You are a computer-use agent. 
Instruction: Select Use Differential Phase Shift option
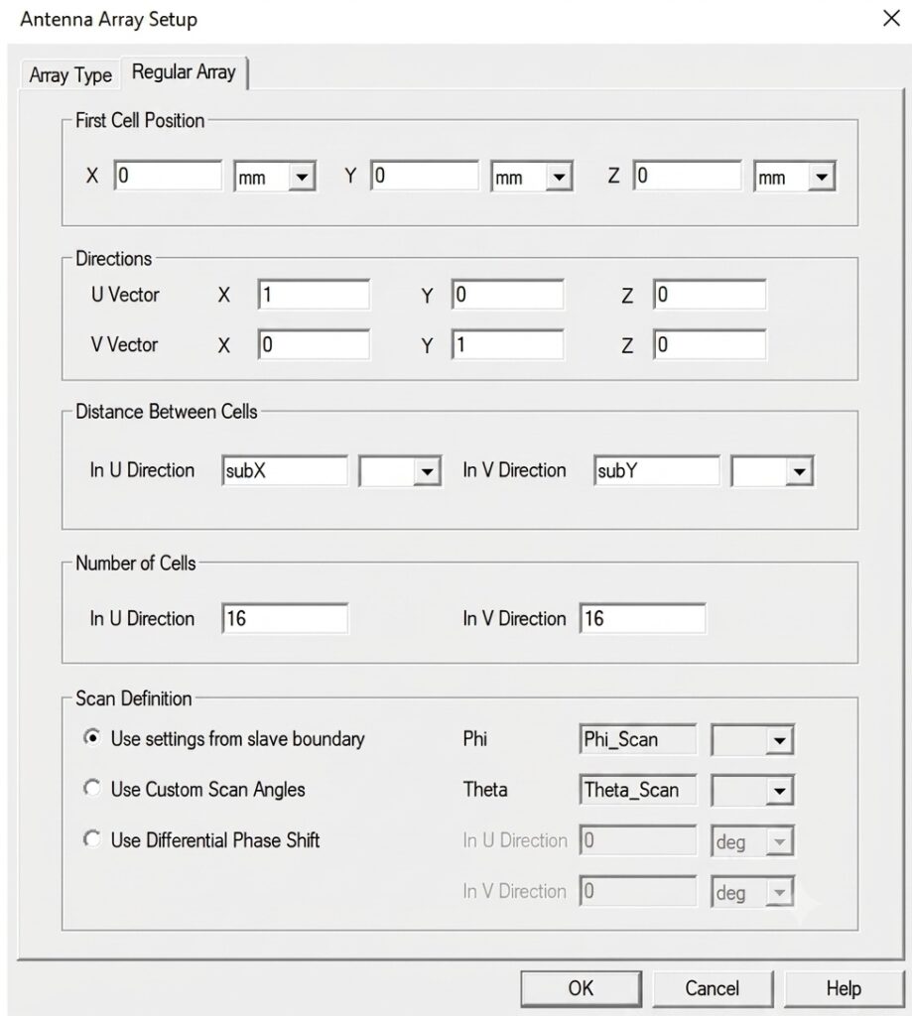(x=201, y=840)
